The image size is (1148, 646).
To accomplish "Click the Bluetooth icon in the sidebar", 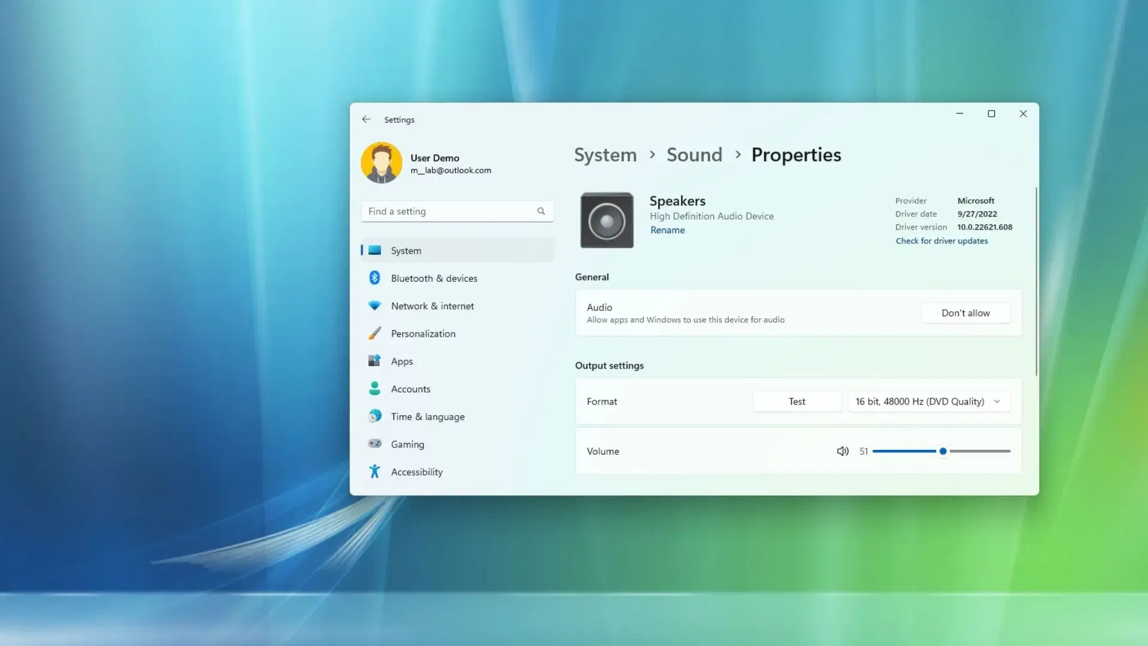I will pyautogui.click(x=374, y=278).
